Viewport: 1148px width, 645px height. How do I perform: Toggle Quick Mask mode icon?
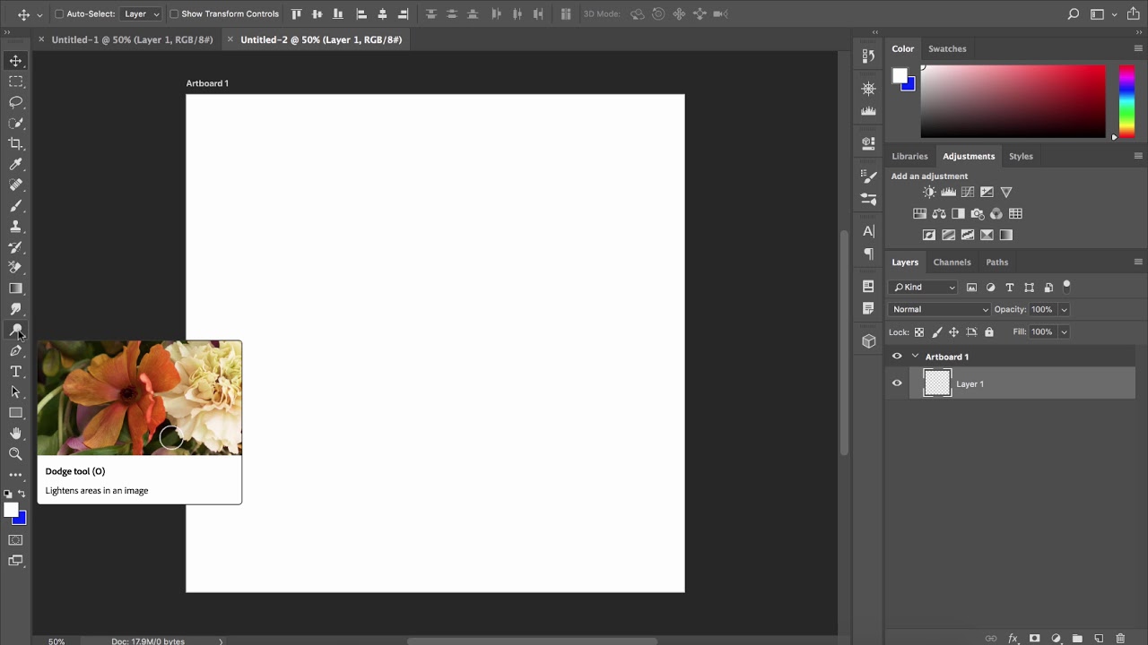[15, 540]
